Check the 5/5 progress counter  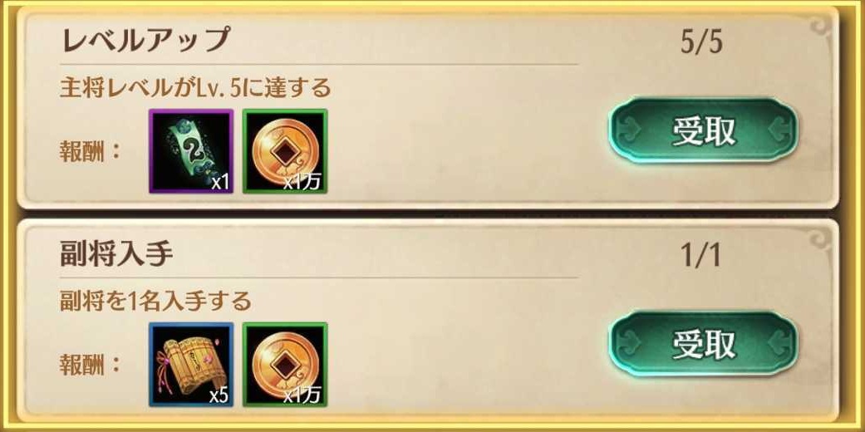[x=700, y=43]
